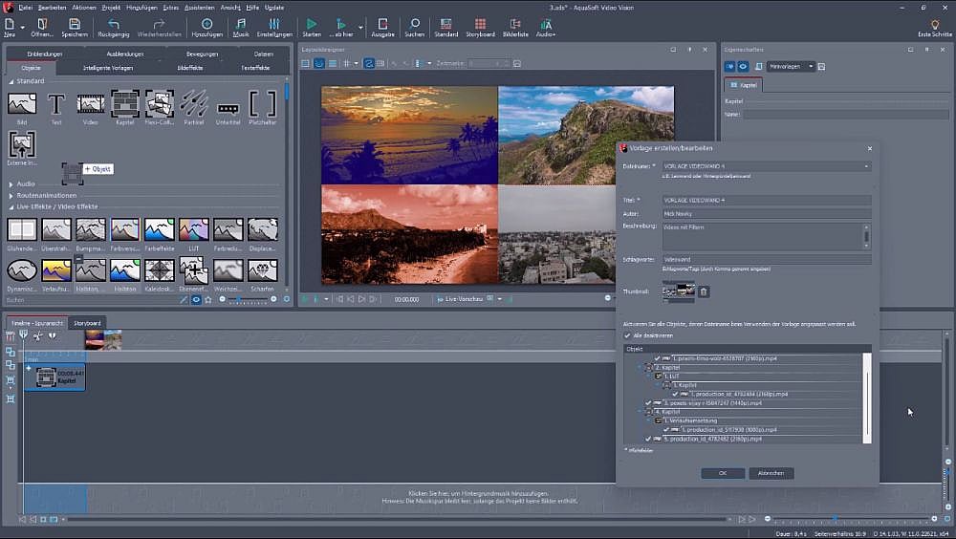The width and height of the screenshot is (956, 539).
Task: Pick the Partikel object in Standard
Action: [x=194, y=104]
